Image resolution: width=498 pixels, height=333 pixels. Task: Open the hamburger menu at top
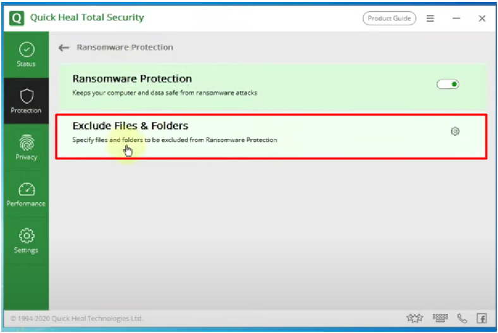point(430,18)
